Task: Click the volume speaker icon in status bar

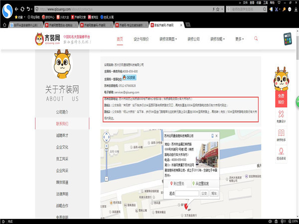Action: click(270, 222)
